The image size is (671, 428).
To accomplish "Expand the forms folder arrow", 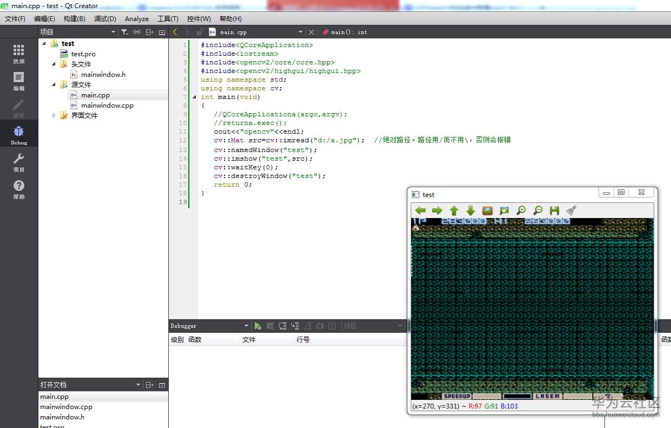I will (54, 115).
